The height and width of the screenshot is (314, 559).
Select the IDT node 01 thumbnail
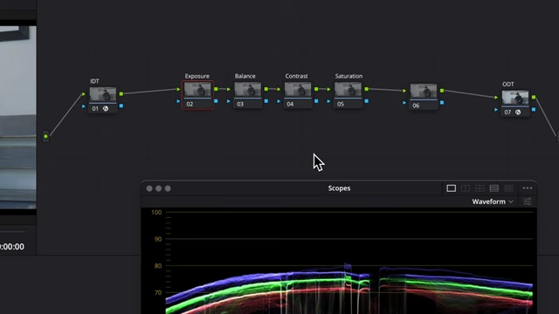click(x=103, y=95)
